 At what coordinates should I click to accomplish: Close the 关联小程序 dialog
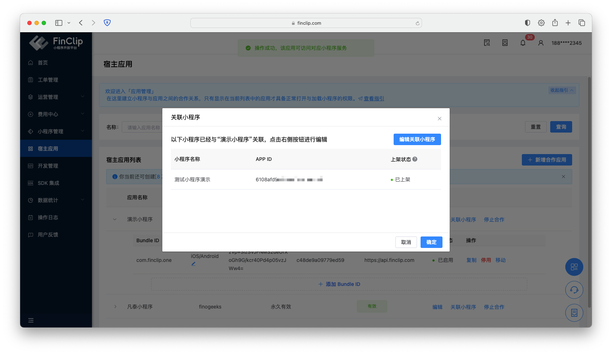pyautogui.click(x=439, y=119)
